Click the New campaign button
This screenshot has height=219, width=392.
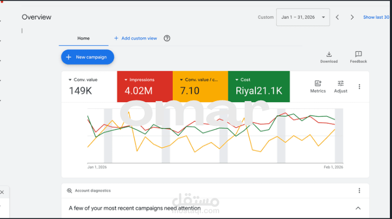pyautogui.click(x=87, y=57)
